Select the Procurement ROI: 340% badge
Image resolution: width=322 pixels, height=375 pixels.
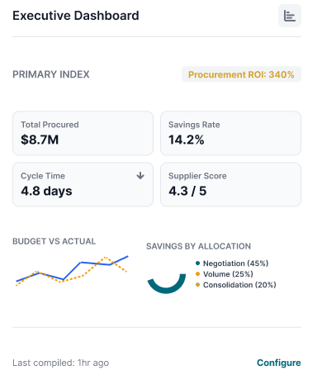click(x=241, y=74)
